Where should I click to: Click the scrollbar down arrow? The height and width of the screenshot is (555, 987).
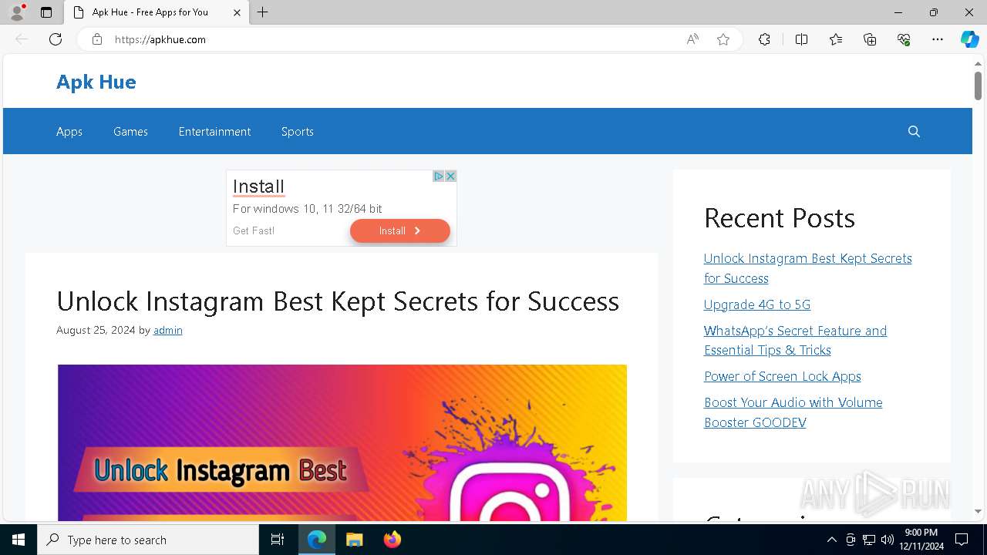978,511
